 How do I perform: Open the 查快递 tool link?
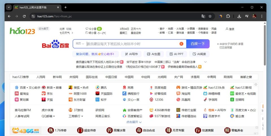coord(180,33)
